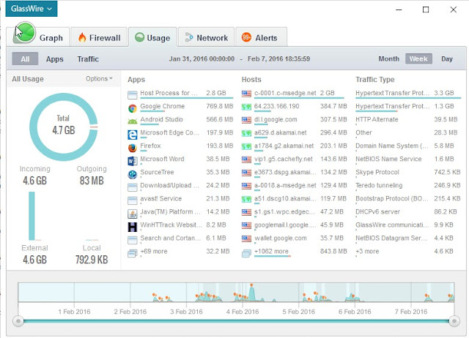The image size is (469, 338).
Task: Click the Network nodes icon
Action: tap(189, 37)
